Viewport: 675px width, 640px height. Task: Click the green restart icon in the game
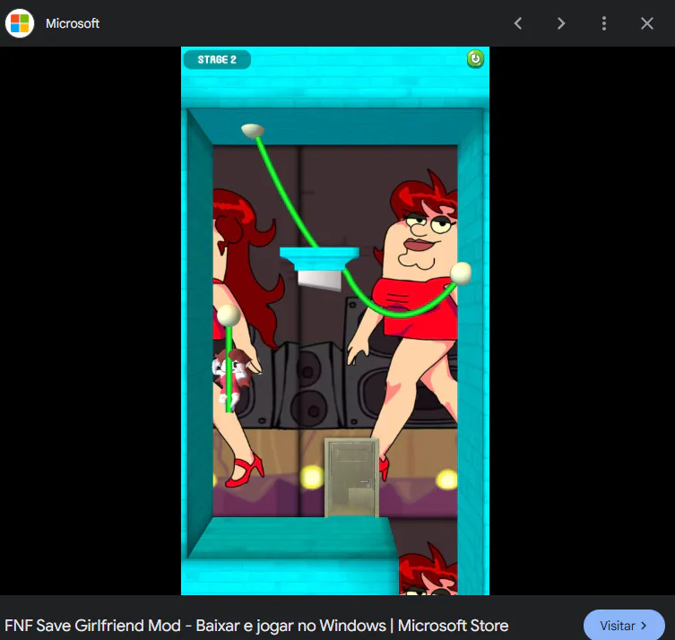point(475,59)
